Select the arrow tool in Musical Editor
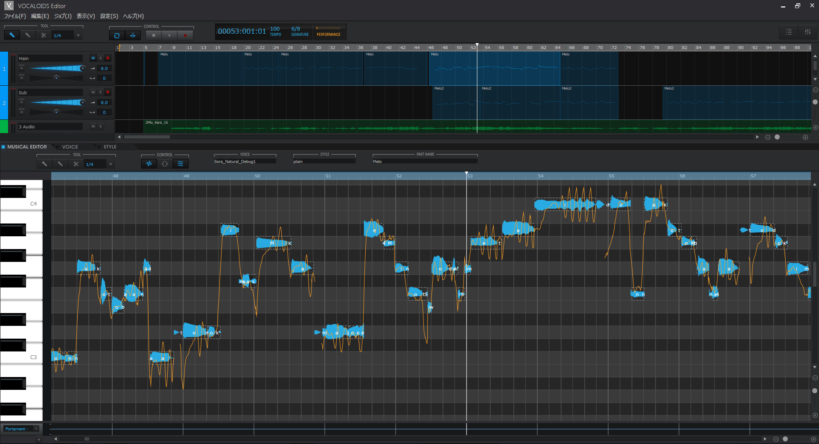 [x=44, y=164]
